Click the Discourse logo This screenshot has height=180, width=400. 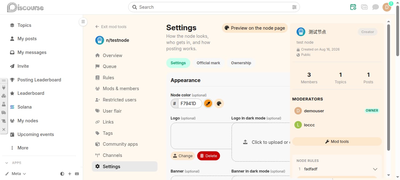25,7
